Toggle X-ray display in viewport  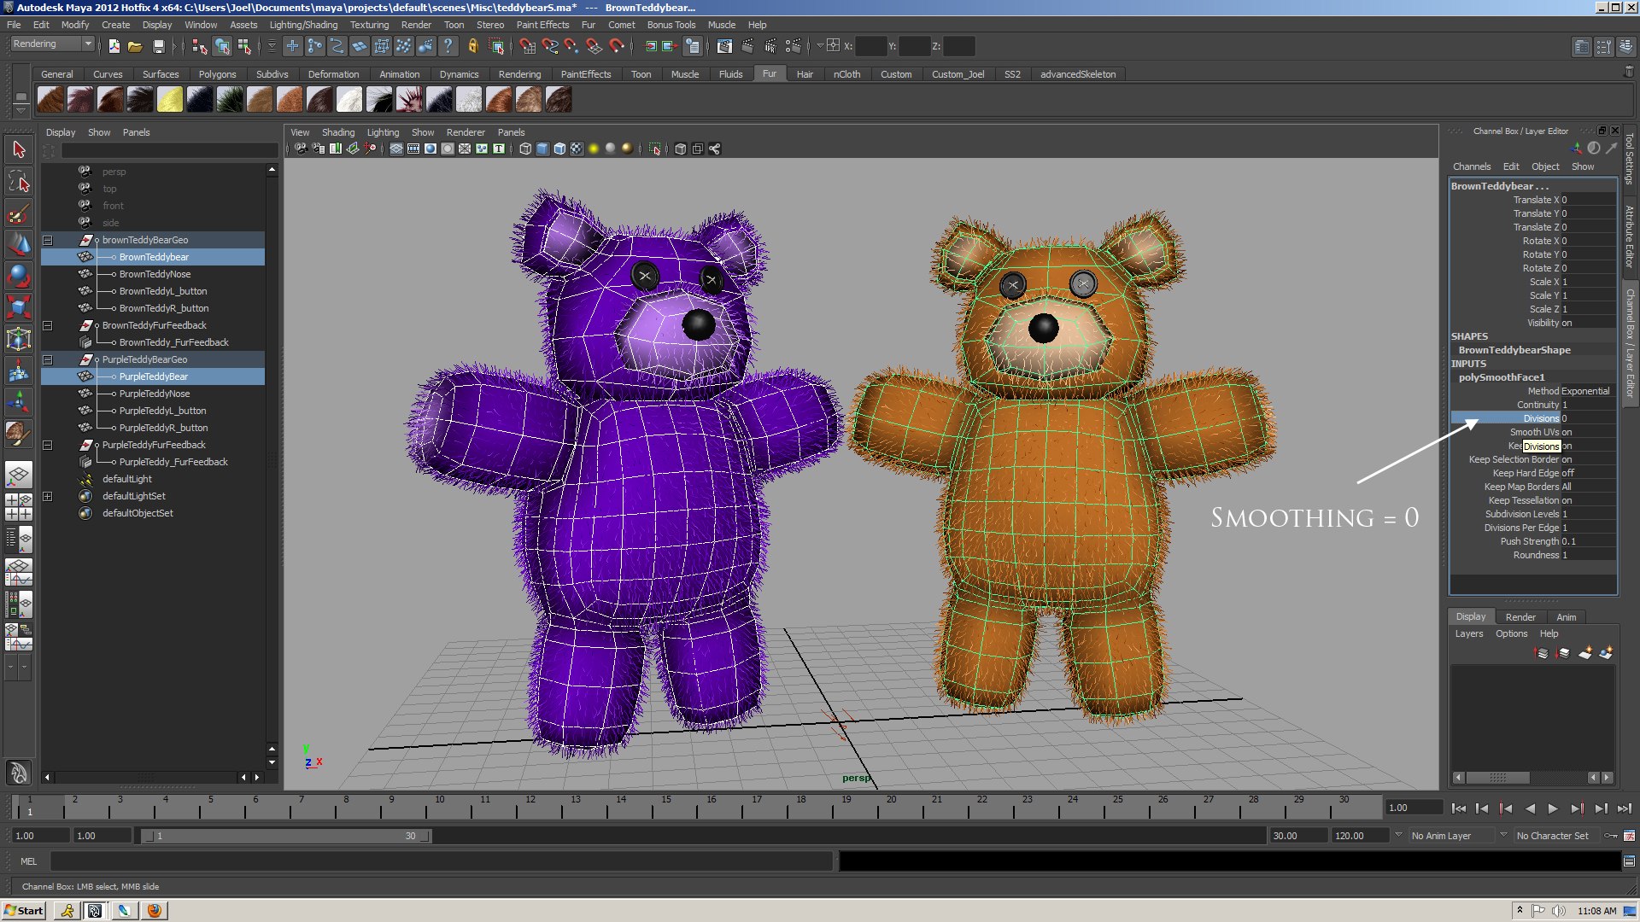point(681,149)
